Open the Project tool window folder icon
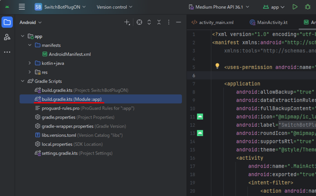The height and width of the screenshot is (196, 316). pos(7,22)
